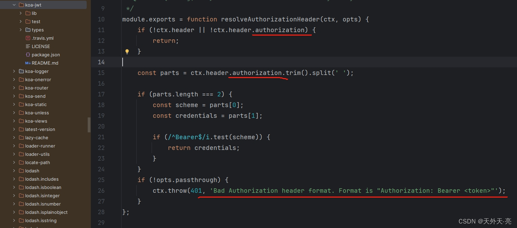Viewport: 517px width, 228px height.
Task: Expand the lodash.includes folder chevron
Action: tap(14, 179)
